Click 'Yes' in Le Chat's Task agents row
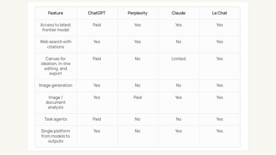This screenshot has height=155, width=276. [219, 119]
